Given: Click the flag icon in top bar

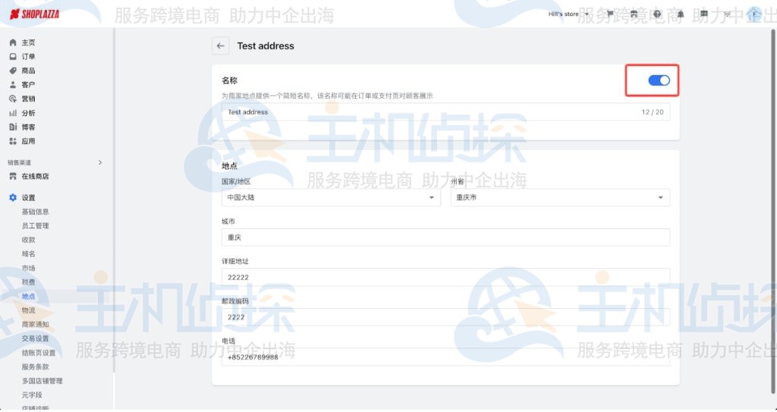Looking at the screenshot, I should point(610,14).
